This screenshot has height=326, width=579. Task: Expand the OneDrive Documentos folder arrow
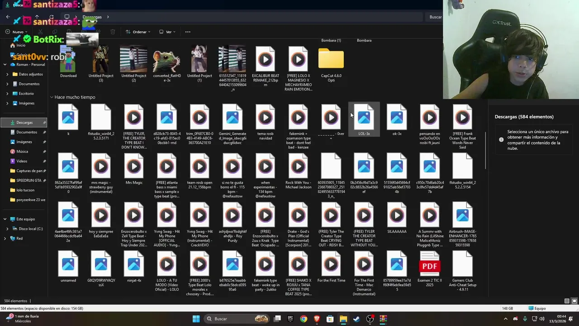coord(7,84)
